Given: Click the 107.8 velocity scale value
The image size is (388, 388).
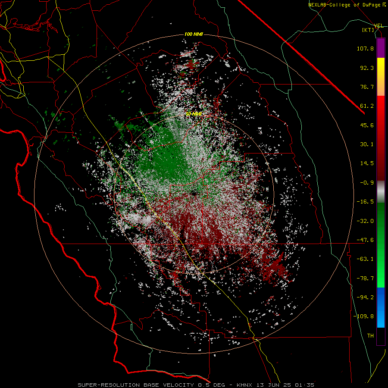Looking at the screenshot, I should pos(365,48).
